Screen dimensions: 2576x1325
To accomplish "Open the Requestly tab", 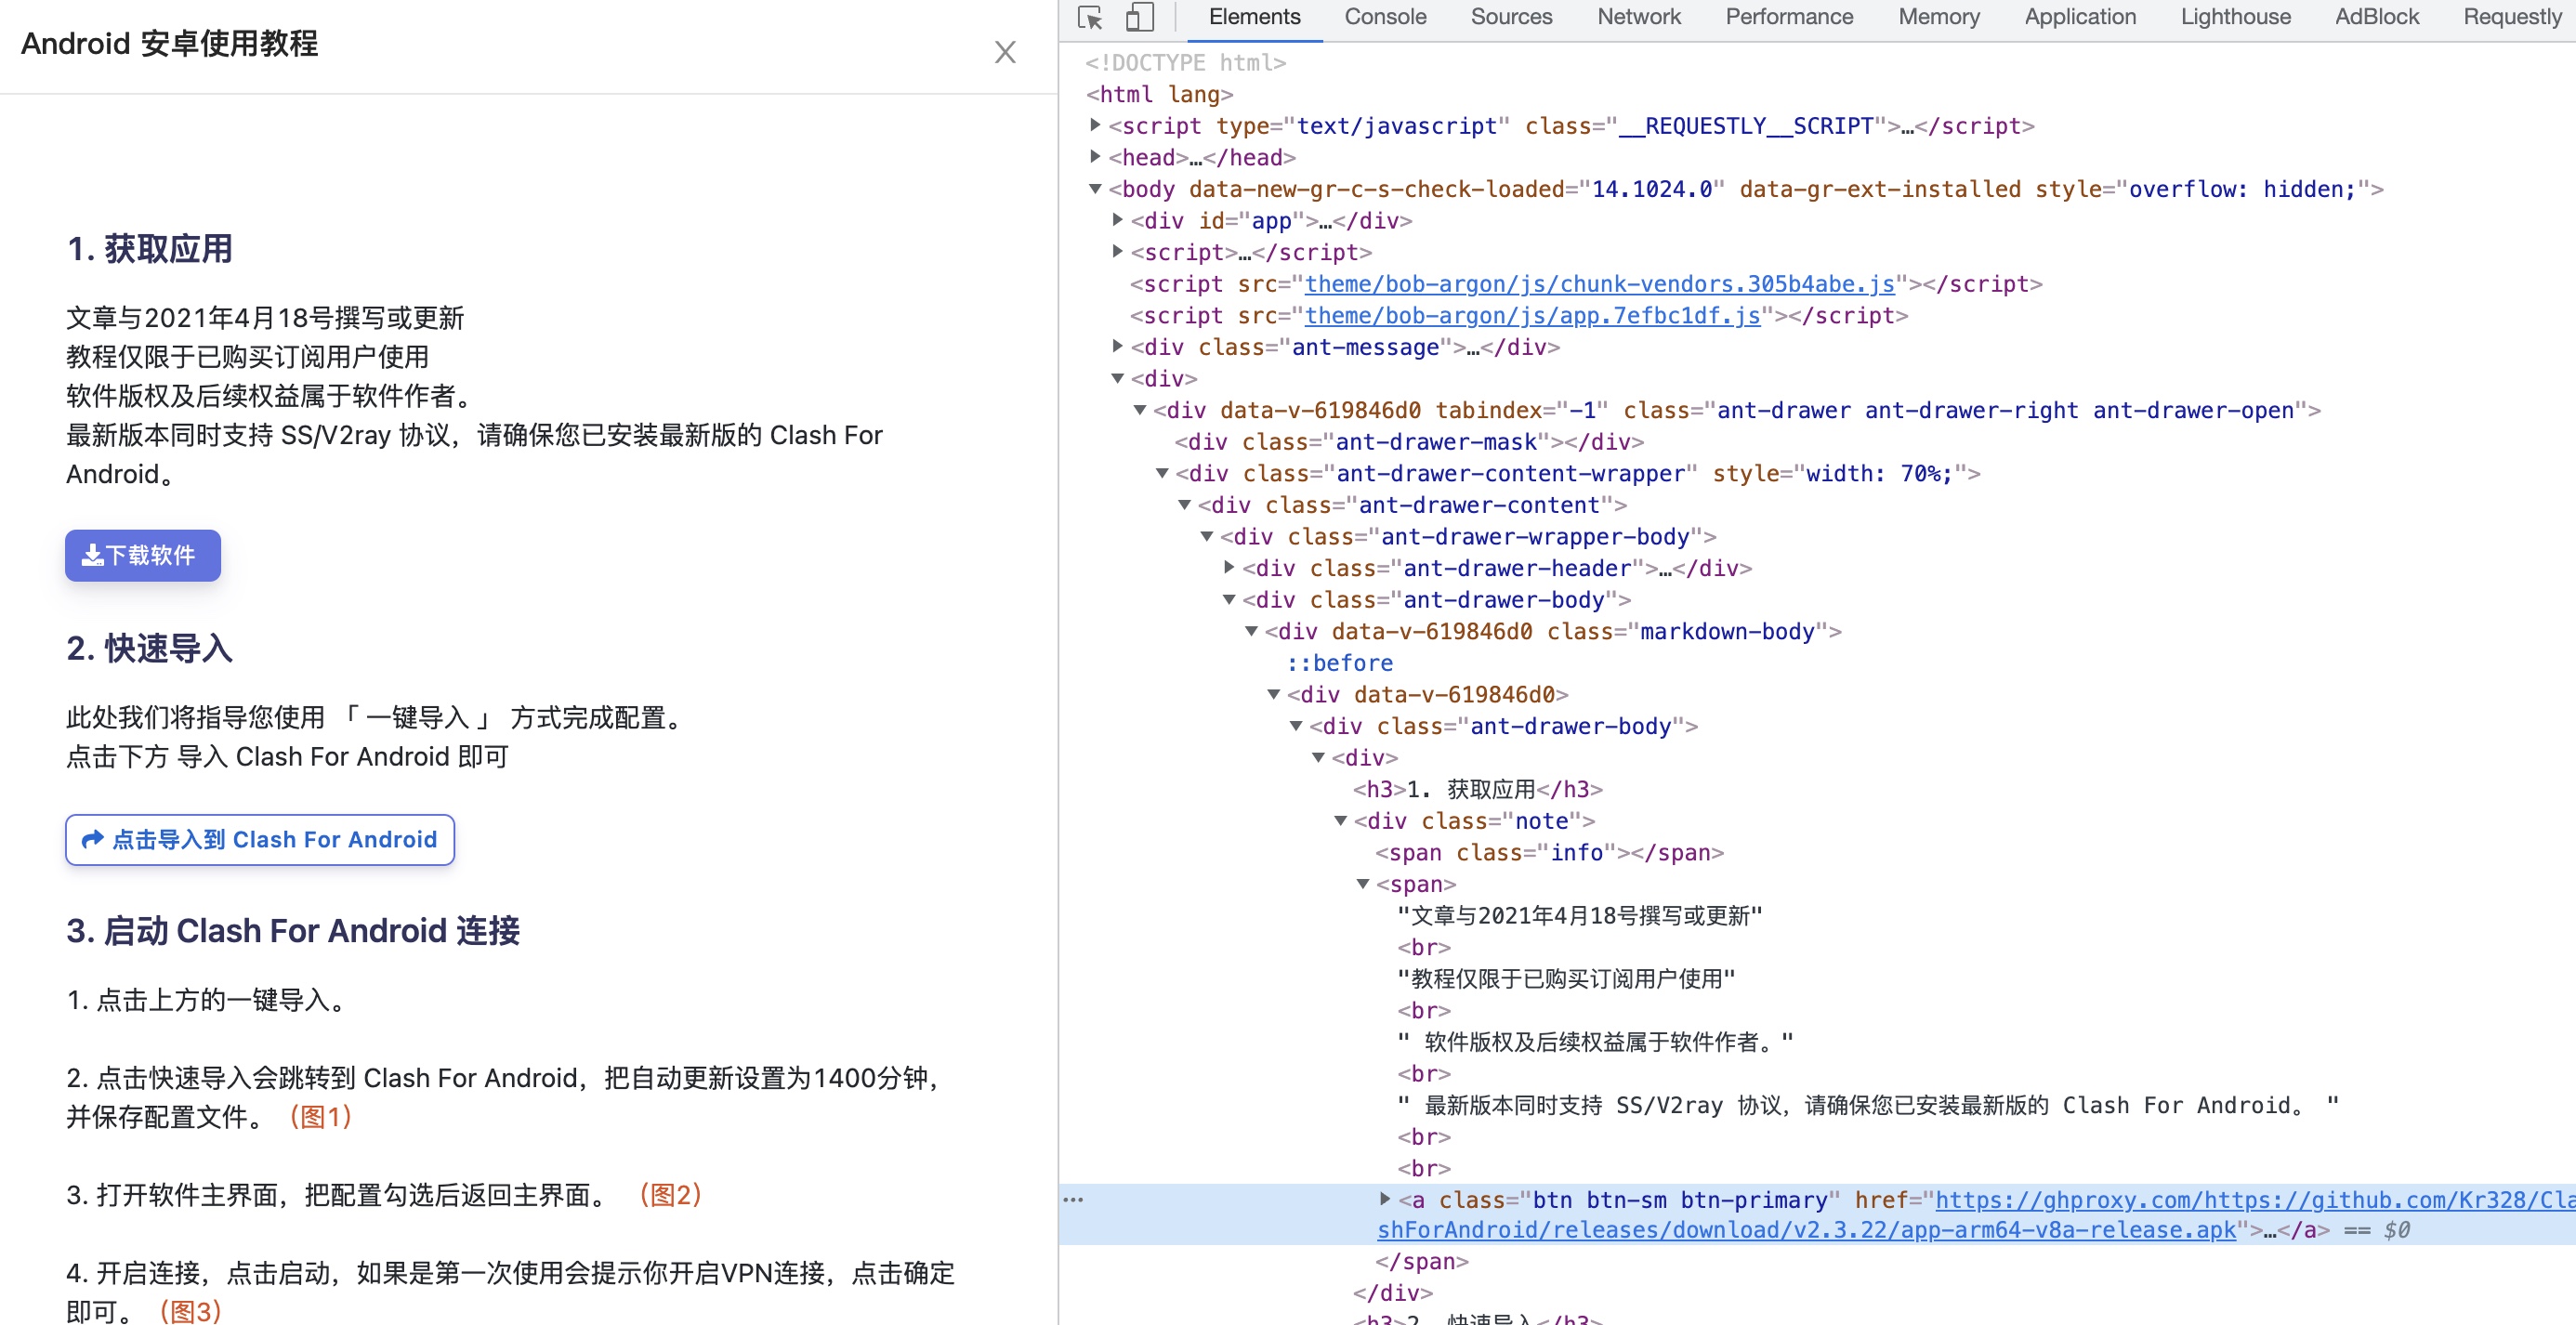I will pos(2512,17).
